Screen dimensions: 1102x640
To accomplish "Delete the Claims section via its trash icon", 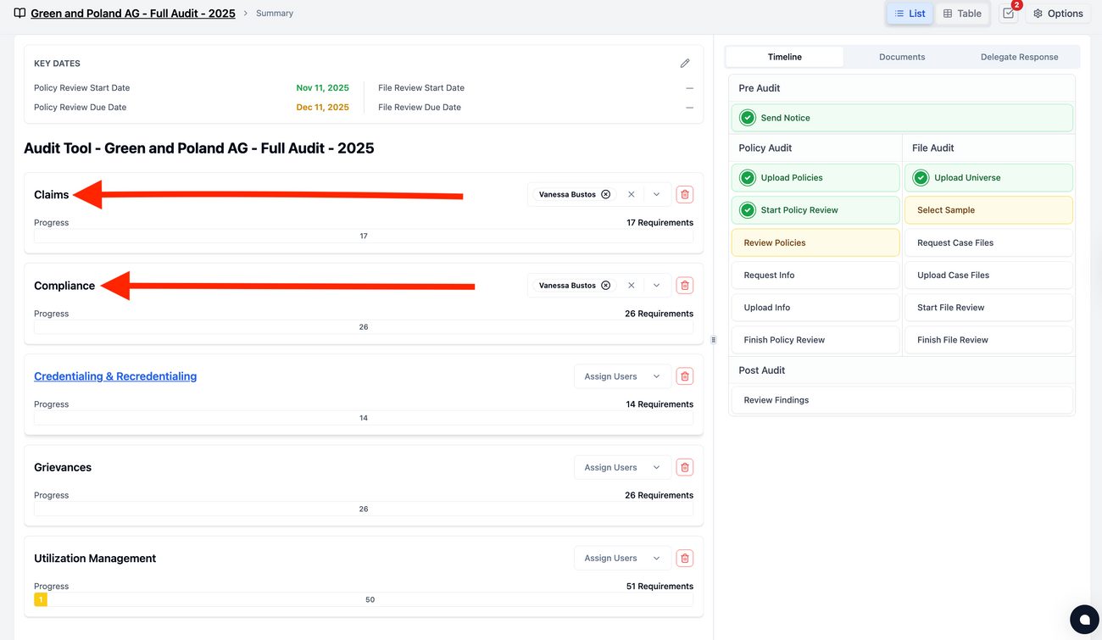I will [x=684, y=194].
